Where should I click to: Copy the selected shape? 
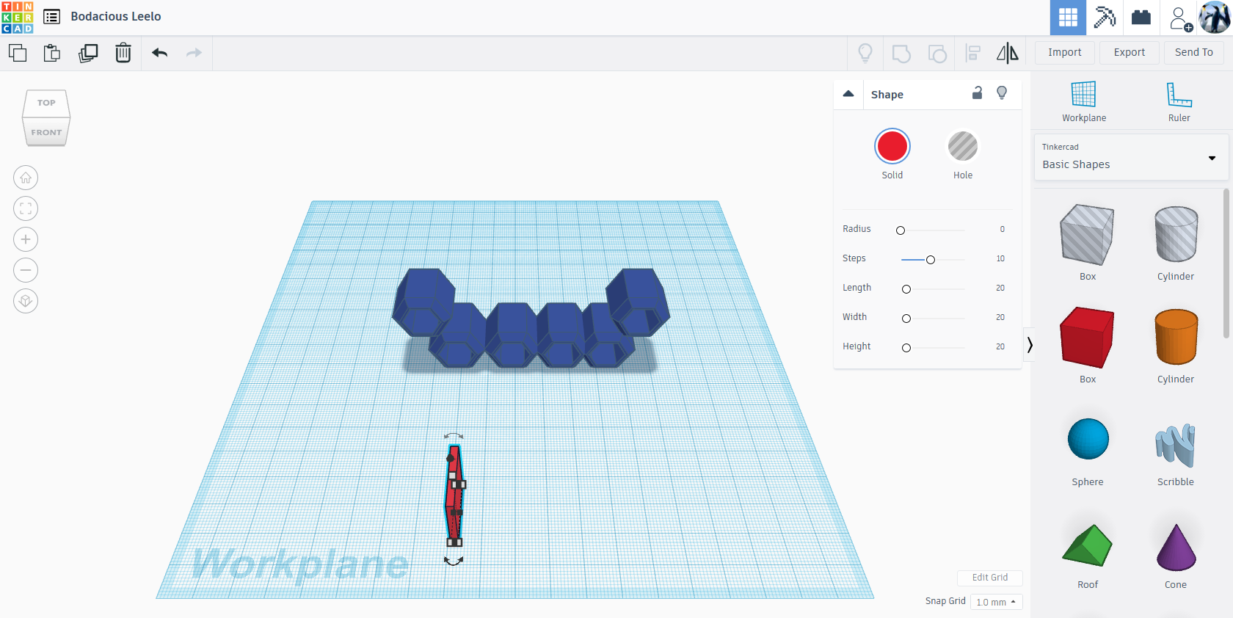pos(18,53)
